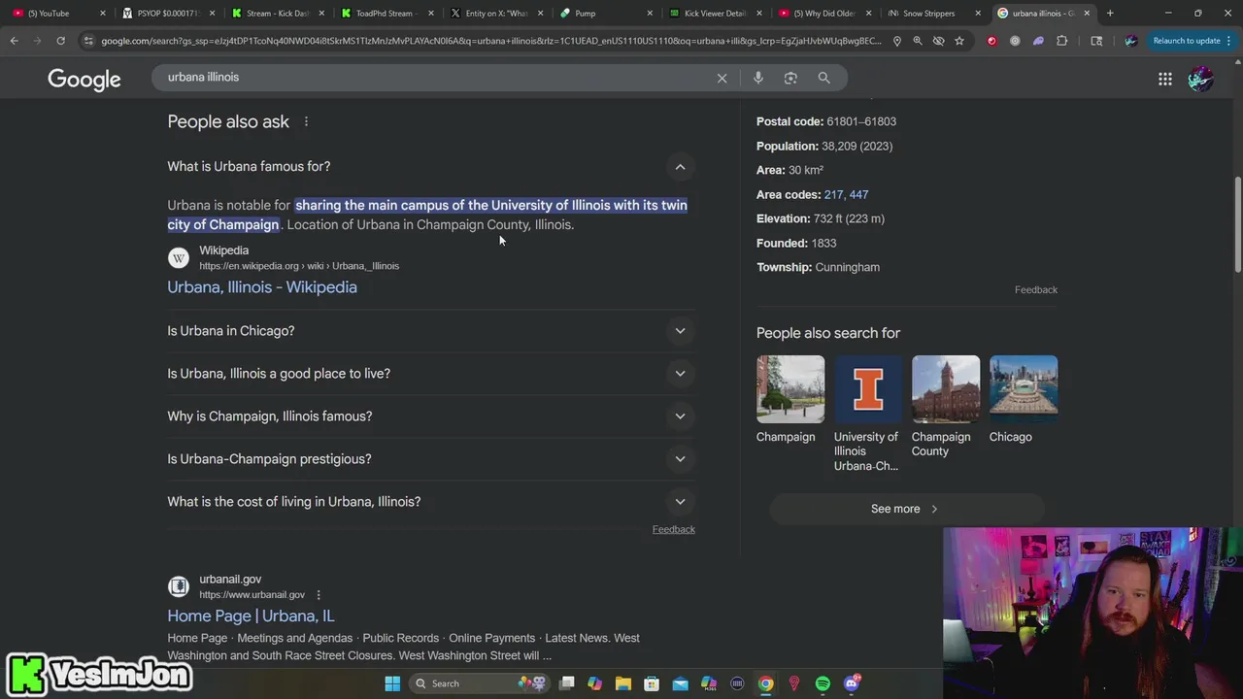This screenshot has height=699, width=1243.
Task: Open the Google account avatar
Action: (1201, 79)
